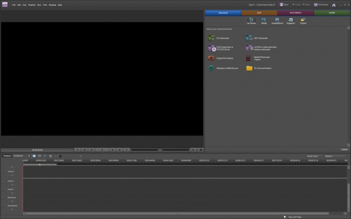Choose the Digital Still Camera source
351x219 pixels.
tap(220, 58)
